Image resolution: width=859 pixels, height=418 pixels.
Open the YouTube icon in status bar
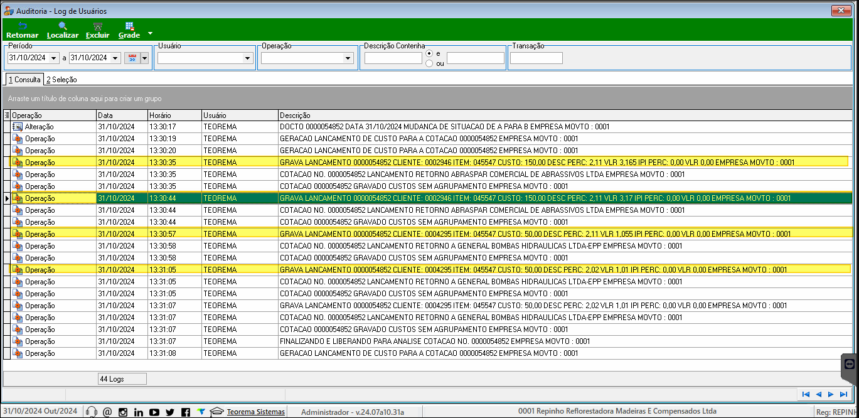(154, 412)
